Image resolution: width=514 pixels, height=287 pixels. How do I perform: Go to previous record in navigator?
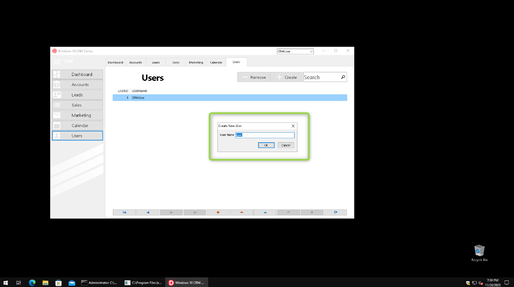pyautogui.click(x=148, y=212)
